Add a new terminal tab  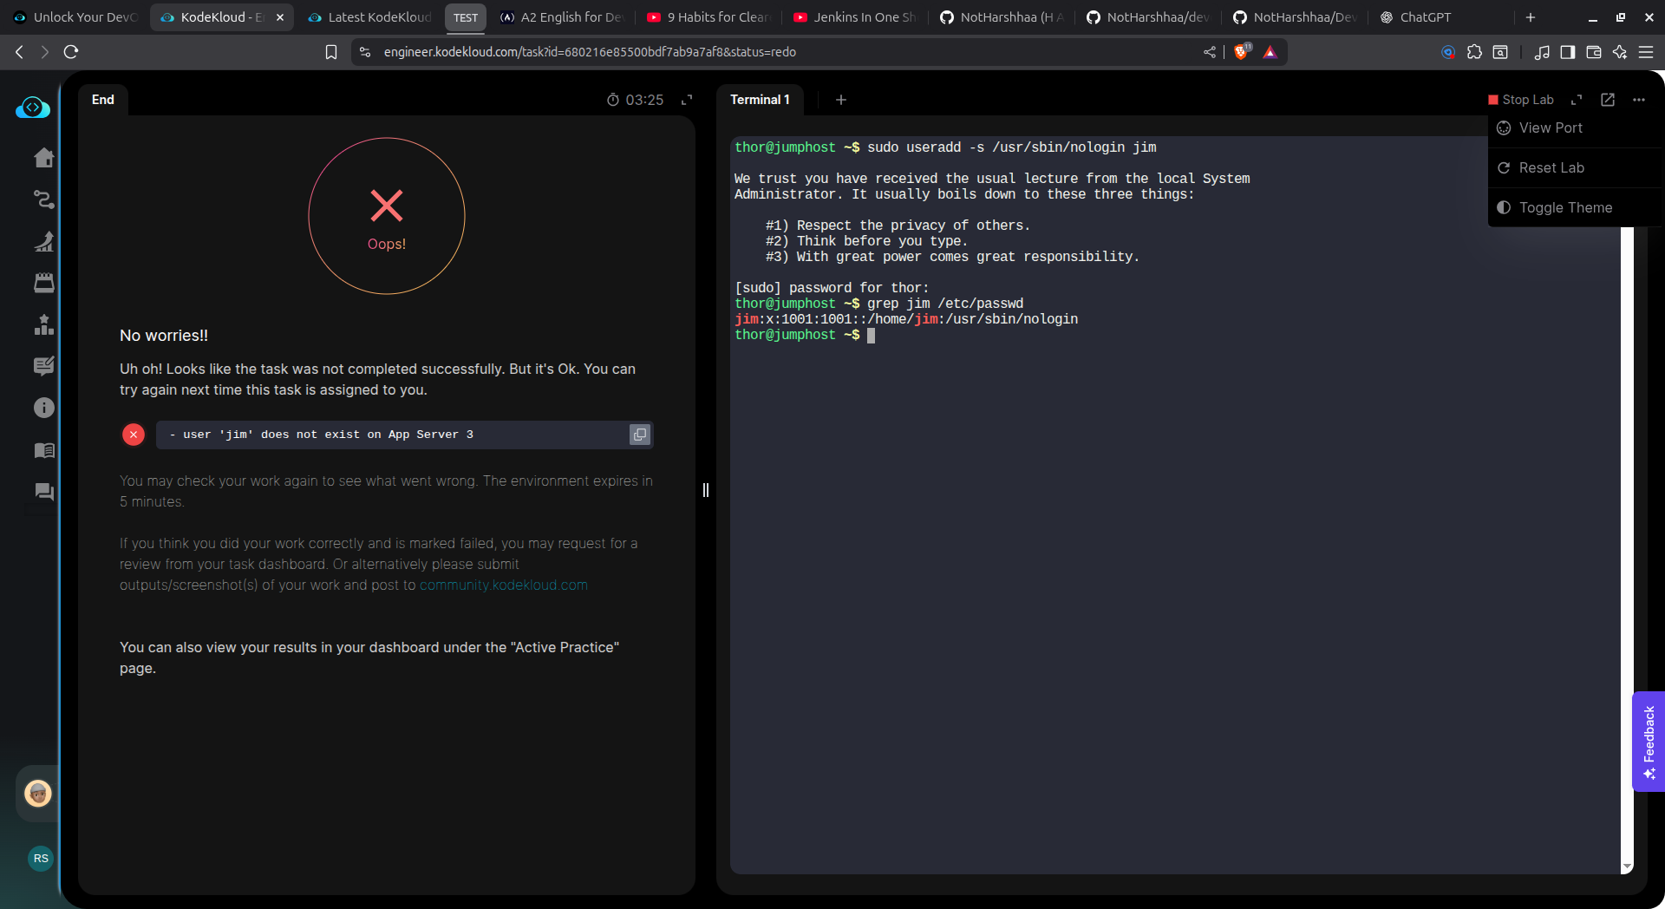click(x=840, y=100)
